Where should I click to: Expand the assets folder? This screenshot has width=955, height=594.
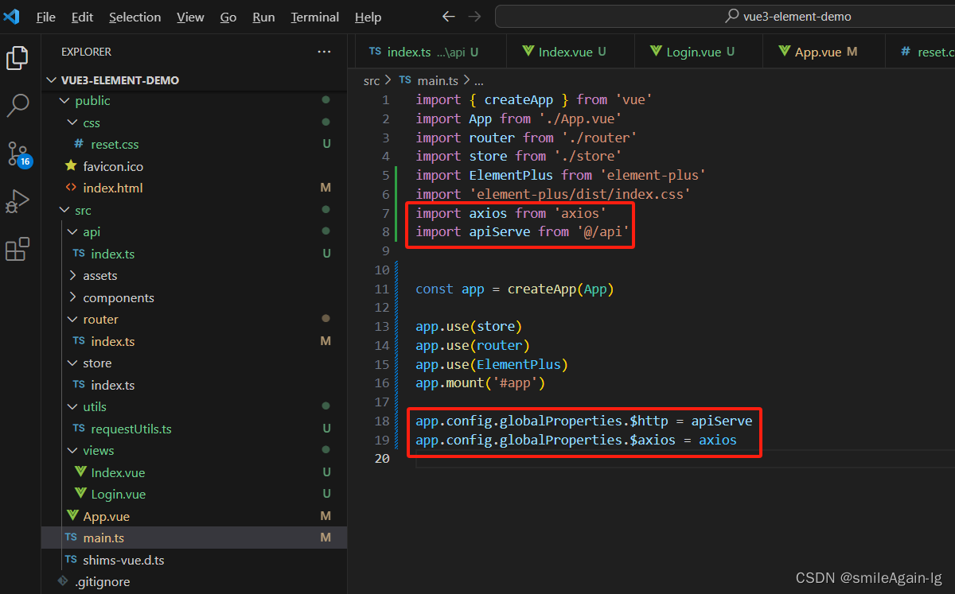click(99, 276)
